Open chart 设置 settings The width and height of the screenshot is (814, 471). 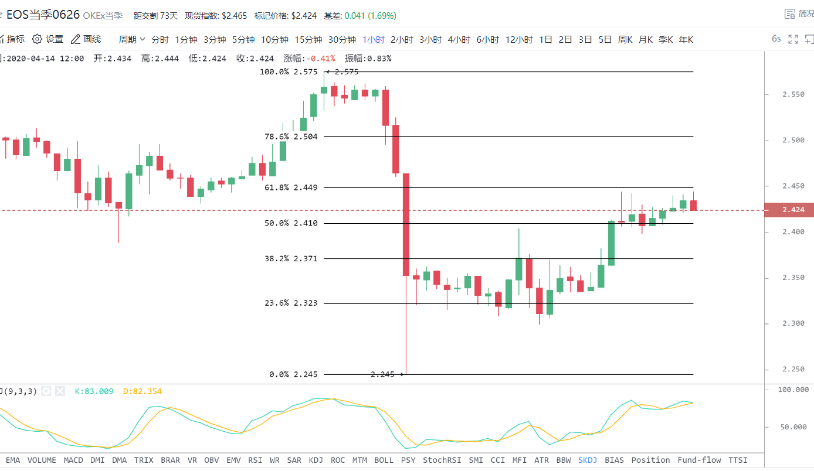pos(48,39)
